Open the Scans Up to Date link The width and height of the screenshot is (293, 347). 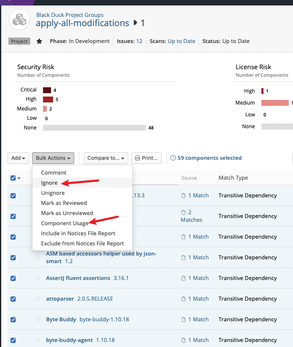click(181, 41)
